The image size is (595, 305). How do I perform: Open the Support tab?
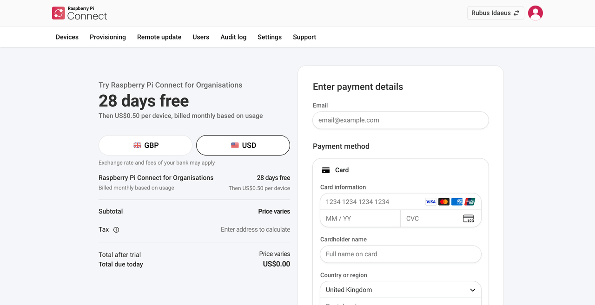pyautogui.click(x=304, y=37)
